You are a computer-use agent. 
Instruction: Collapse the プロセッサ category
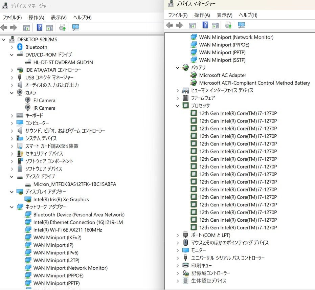(x=178, y=106)
